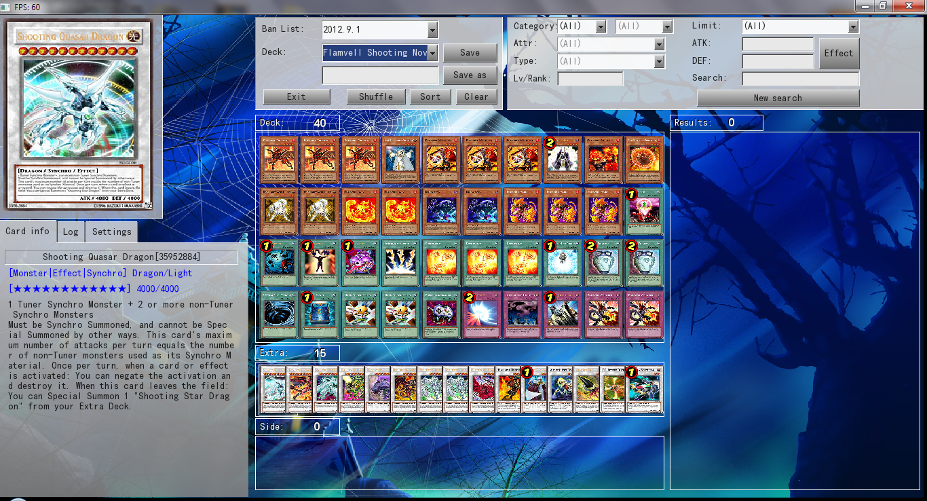Select the bearded statue trap card

[563, 314]
